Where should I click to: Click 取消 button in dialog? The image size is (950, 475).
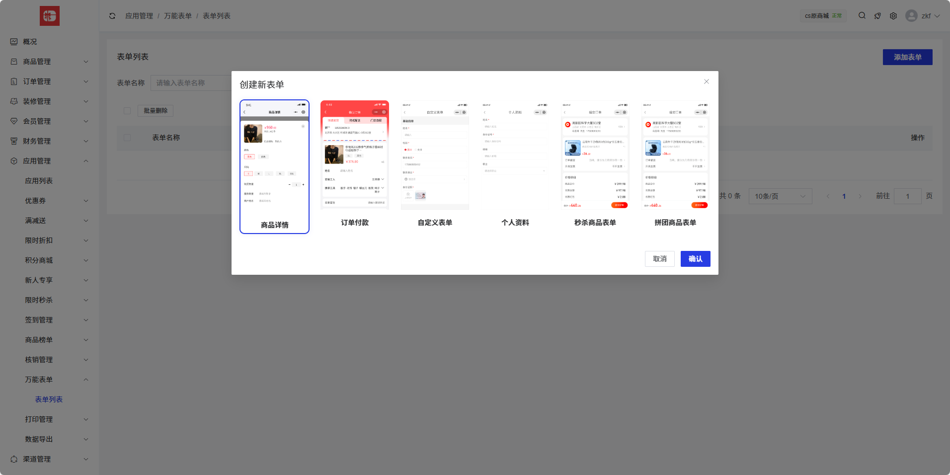[660, 259]
